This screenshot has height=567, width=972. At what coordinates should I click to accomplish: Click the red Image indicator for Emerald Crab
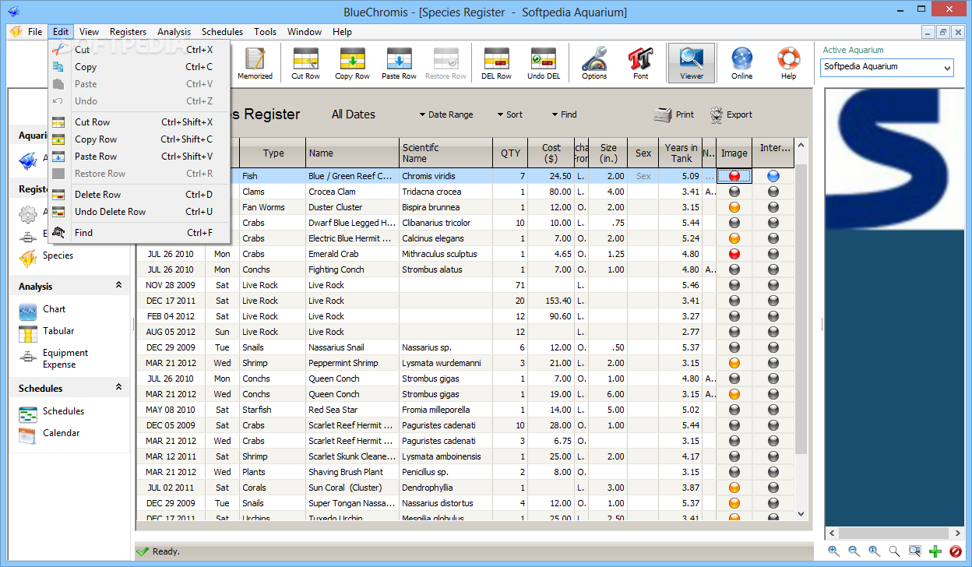click(x=734, y=254)
